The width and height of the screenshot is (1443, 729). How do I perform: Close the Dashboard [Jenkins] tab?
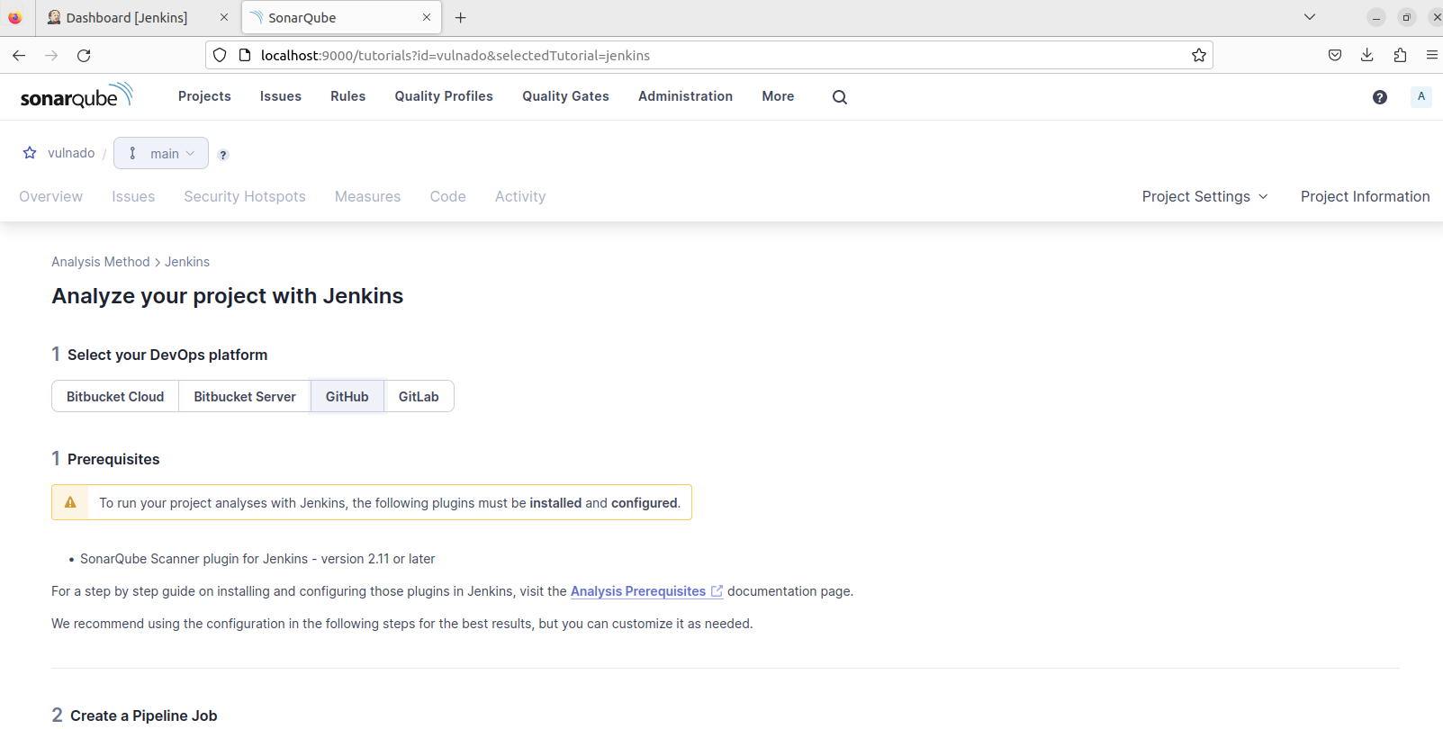tap(224, 17)
